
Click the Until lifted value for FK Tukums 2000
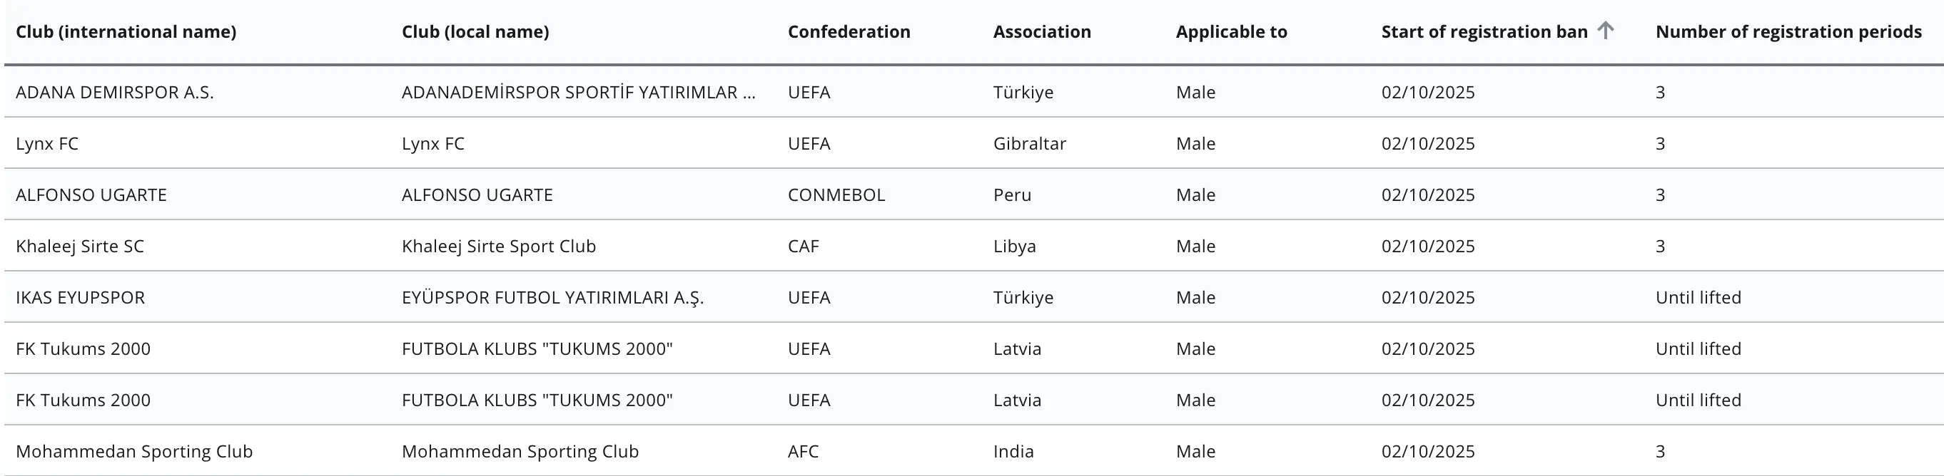pos(1699,348)
